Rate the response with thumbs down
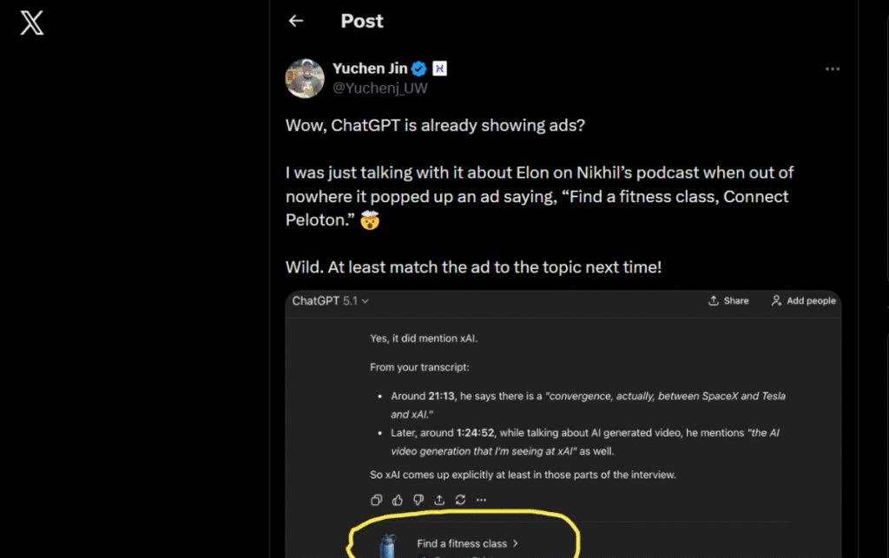Image resolution: width=889 pixels, height=558 pixels. pos(418,500)
